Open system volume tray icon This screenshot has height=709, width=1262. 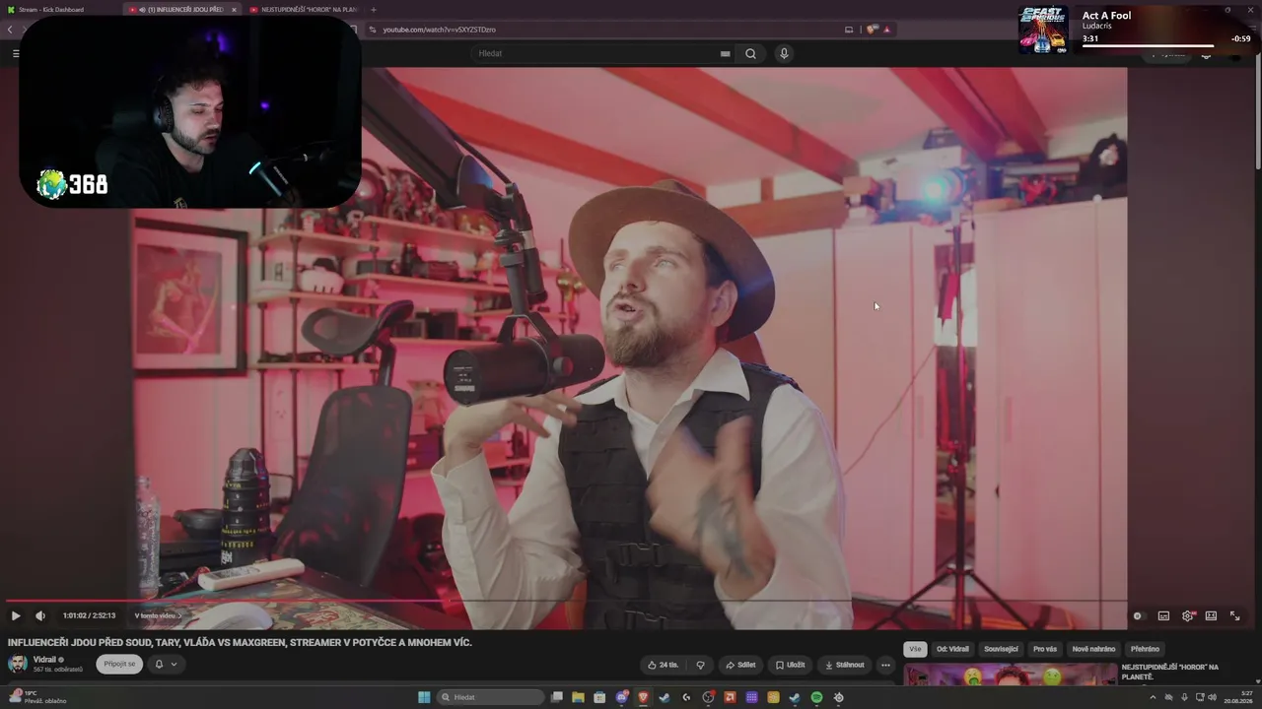[x=1212, y=697]
